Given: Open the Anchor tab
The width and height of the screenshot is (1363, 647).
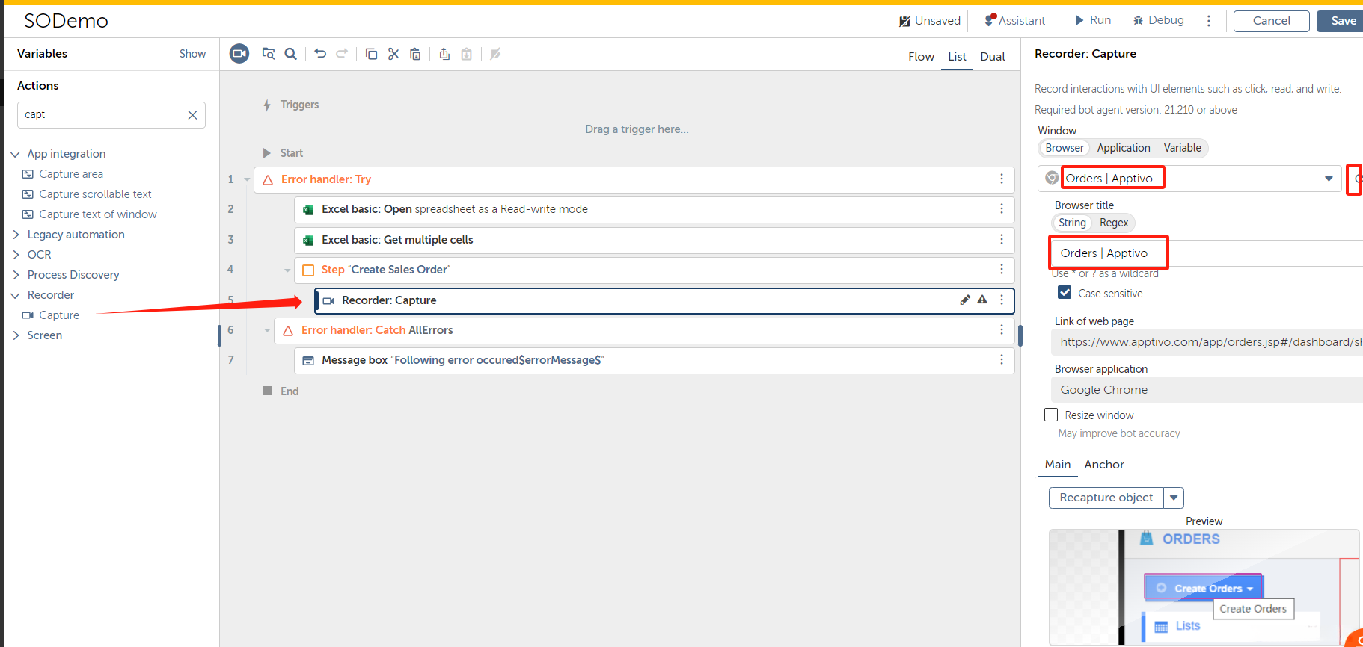Looking at the screenshot, I should pyautogui.click(x=1103, y=465).
